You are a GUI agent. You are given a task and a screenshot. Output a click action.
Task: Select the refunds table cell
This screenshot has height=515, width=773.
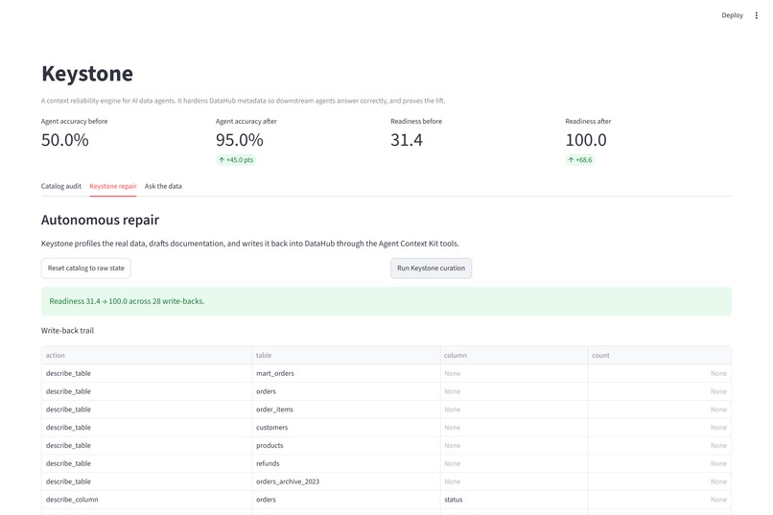point(346,464)
